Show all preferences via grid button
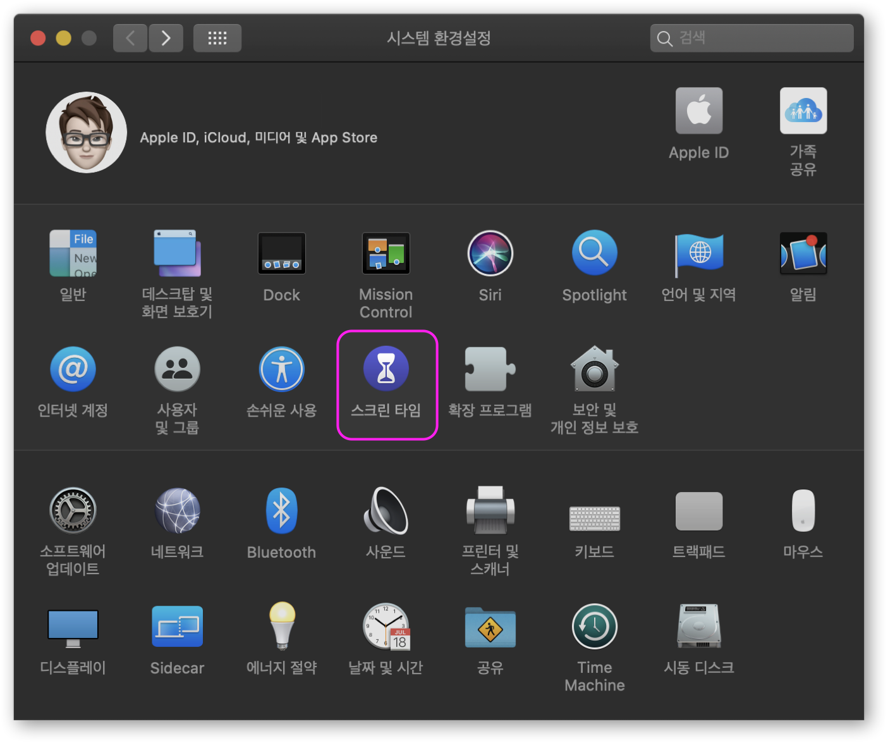The image size is (888, 743). point(217,38)
